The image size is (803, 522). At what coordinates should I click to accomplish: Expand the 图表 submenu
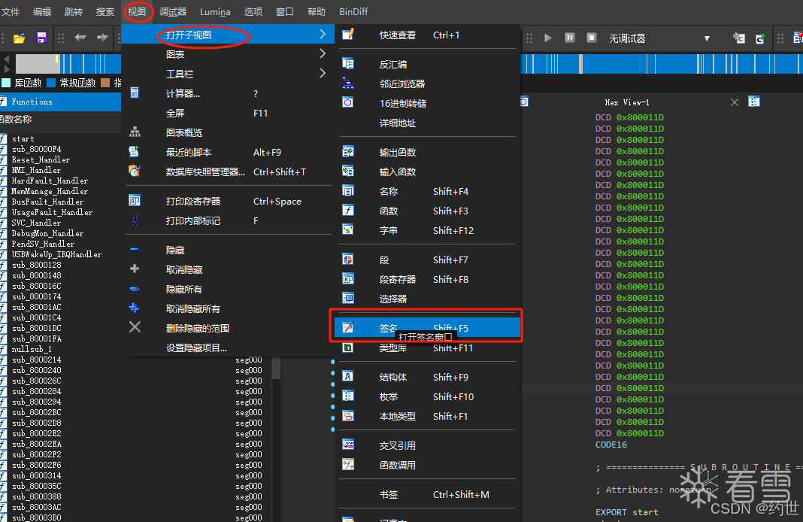[228, 54]
